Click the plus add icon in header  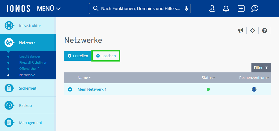(x=241, y=9)
